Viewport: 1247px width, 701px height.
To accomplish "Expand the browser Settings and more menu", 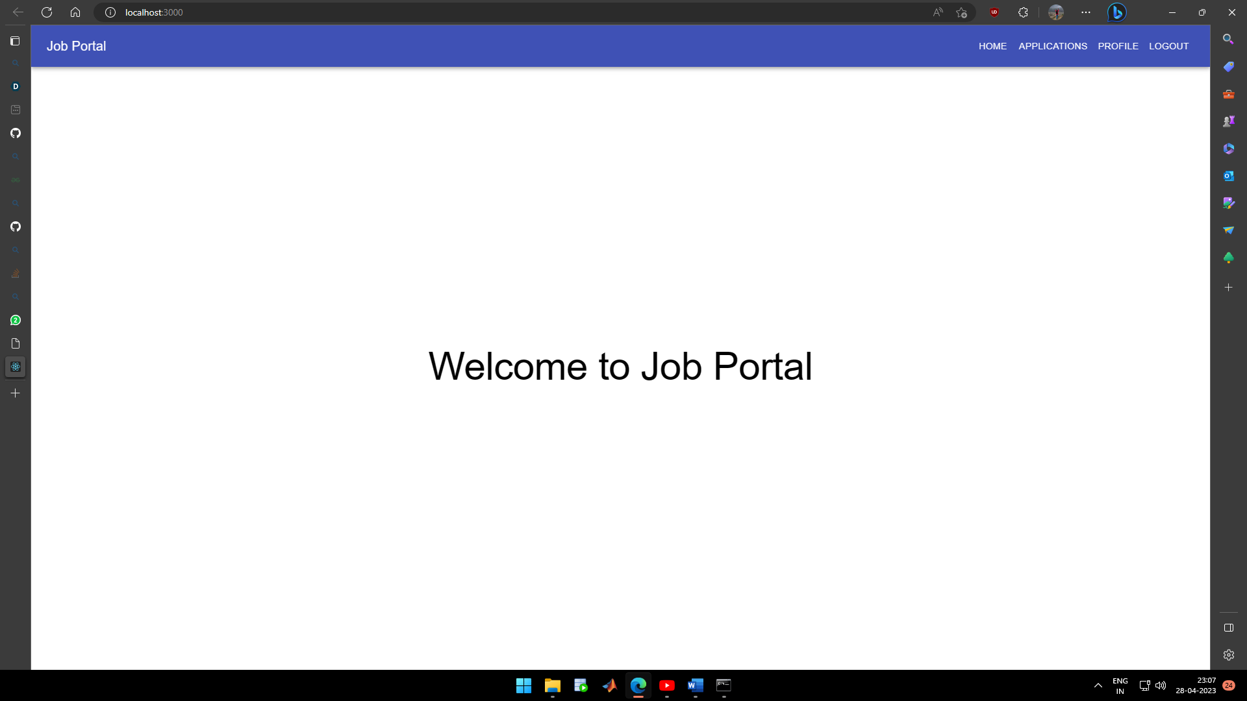I will tap(1085, 12).
